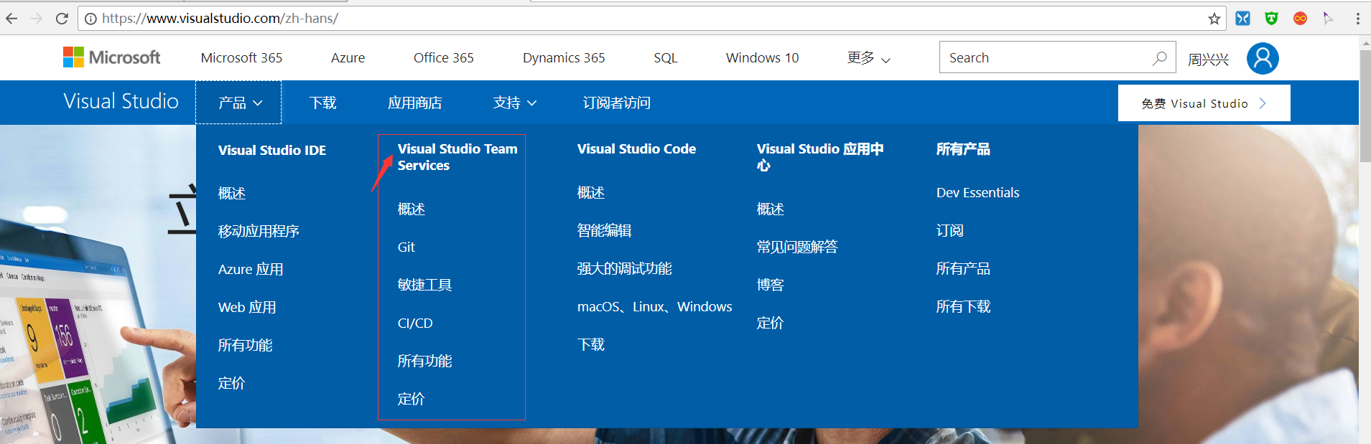Open 所有功能 under Team Services

[x=424, y=361]
